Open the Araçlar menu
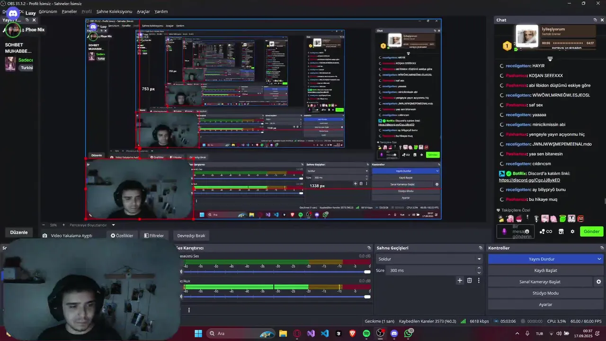Viewport: 606px width, 341px height. coord(143,11)
